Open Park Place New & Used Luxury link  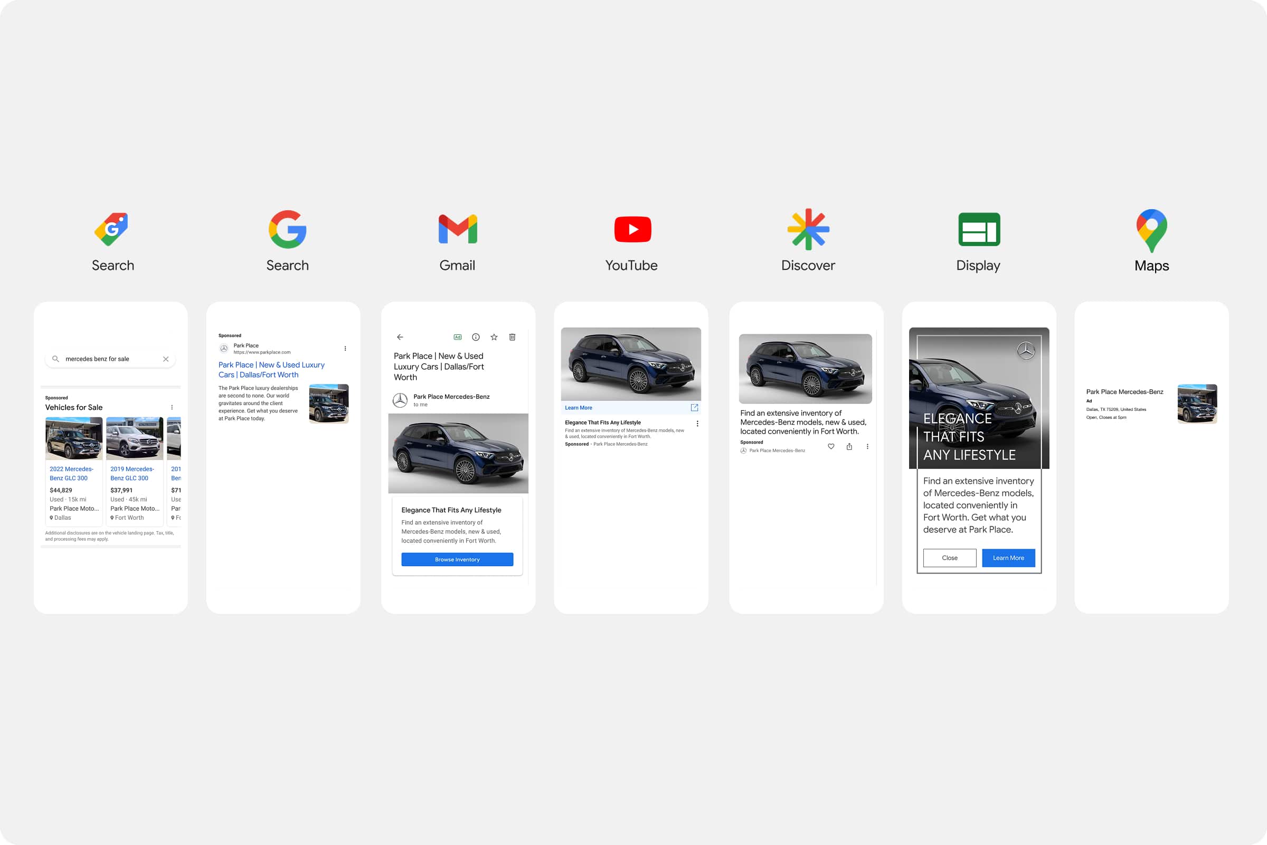(271, 370)
